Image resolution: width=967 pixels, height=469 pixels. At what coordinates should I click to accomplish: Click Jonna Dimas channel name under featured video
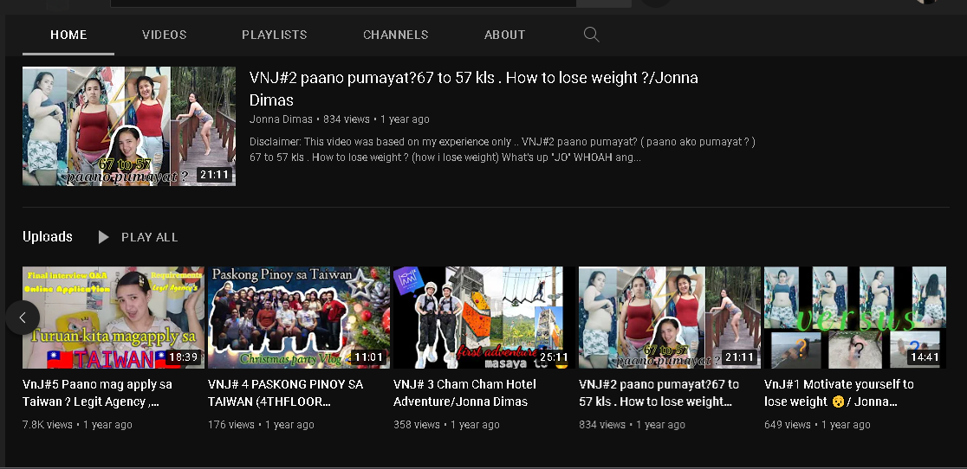(282, 119)
